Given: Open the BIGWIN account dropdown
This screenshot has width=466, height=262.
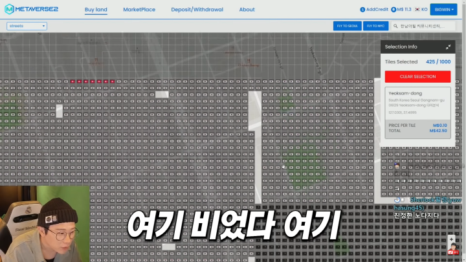Looking at the screenshot, I should tap(443, 10).
